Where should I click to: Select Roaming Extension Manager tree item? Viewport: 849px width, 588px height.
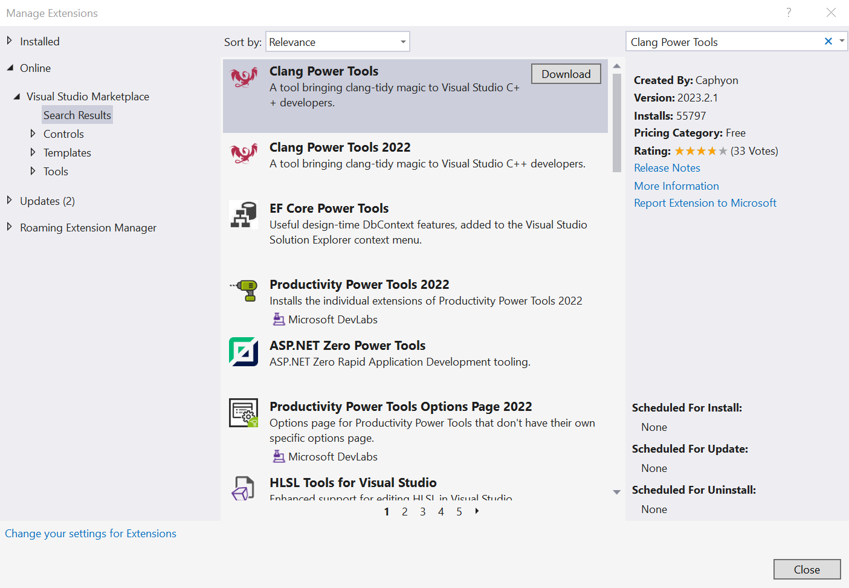[x=88, y=228]
